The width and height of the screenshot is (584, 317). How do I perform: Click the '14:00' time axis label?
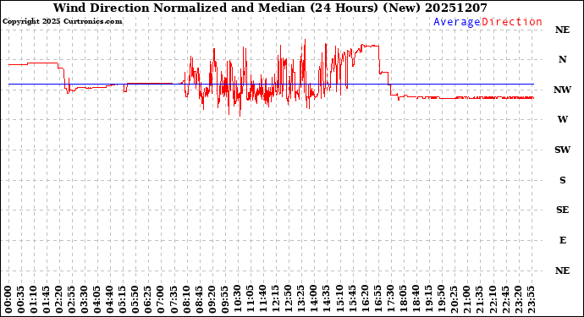point(313,299)
